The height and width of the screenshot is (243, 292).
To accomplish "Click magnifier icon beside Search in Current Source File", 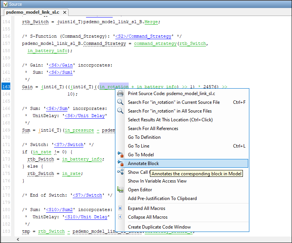I will [x=120, y=102].
